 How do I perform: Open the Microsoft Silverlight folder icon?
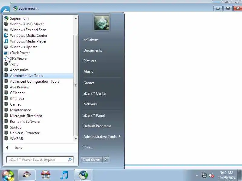click(x=6, y=116)
